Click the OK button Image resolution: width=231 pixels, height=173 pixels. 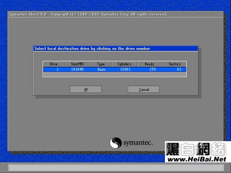point(86,89)
